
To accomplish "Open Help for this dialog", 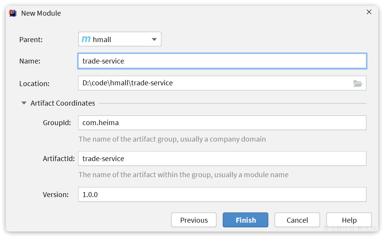I will coord(349,220).
